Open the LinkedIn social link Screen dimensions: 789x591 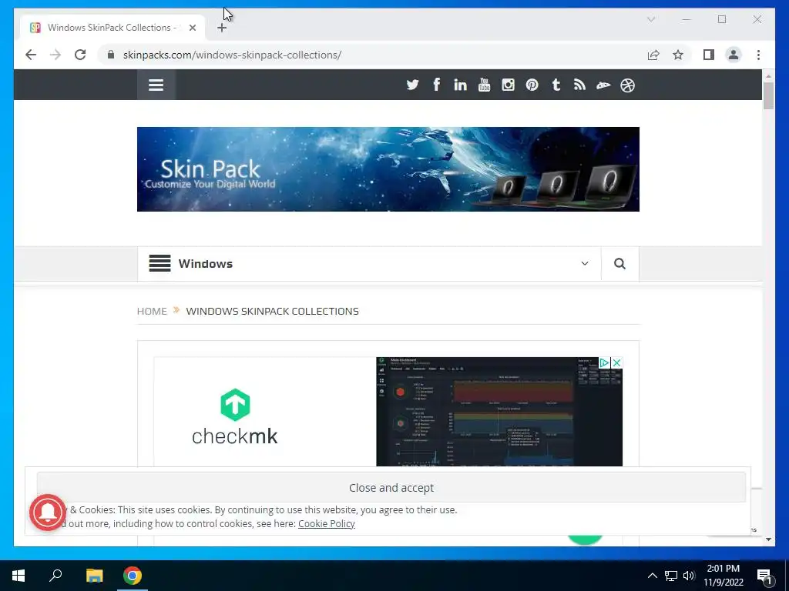pos(460,85)
